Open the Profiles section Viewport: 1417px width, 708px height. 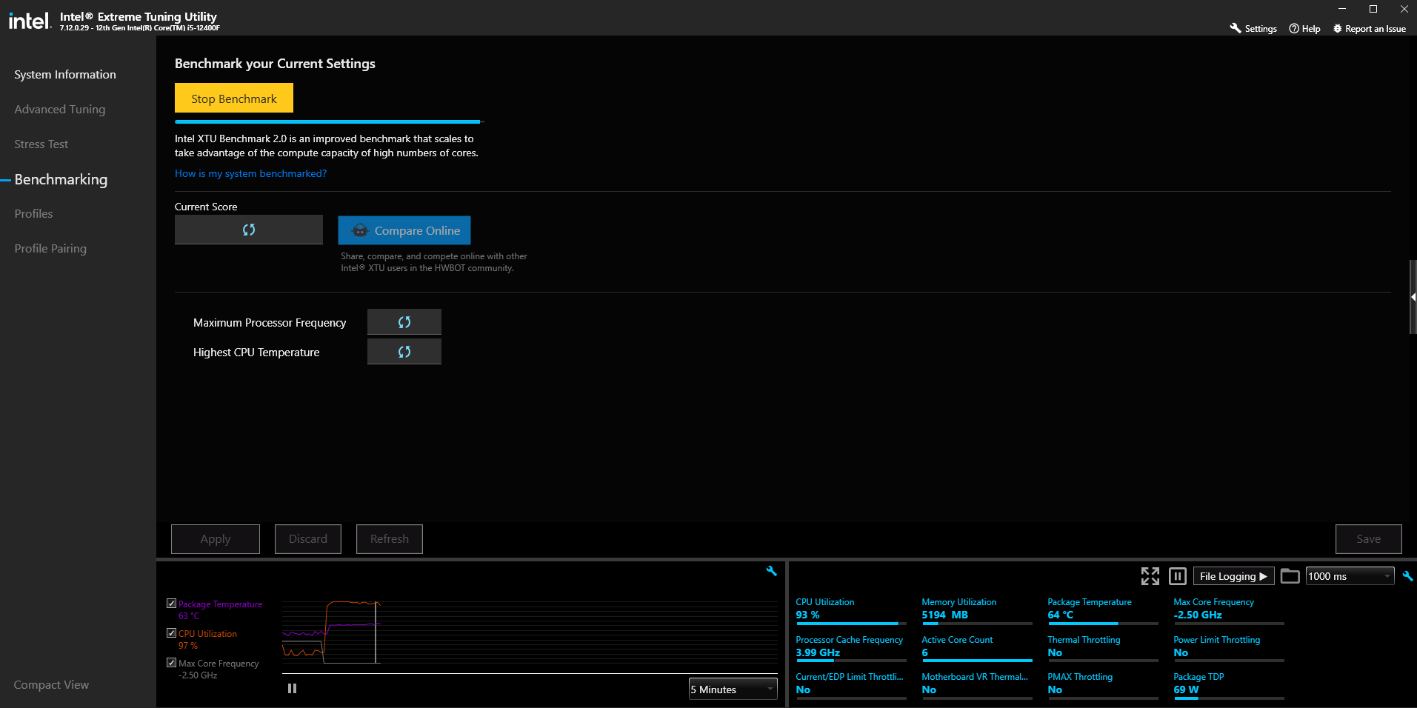34,214
